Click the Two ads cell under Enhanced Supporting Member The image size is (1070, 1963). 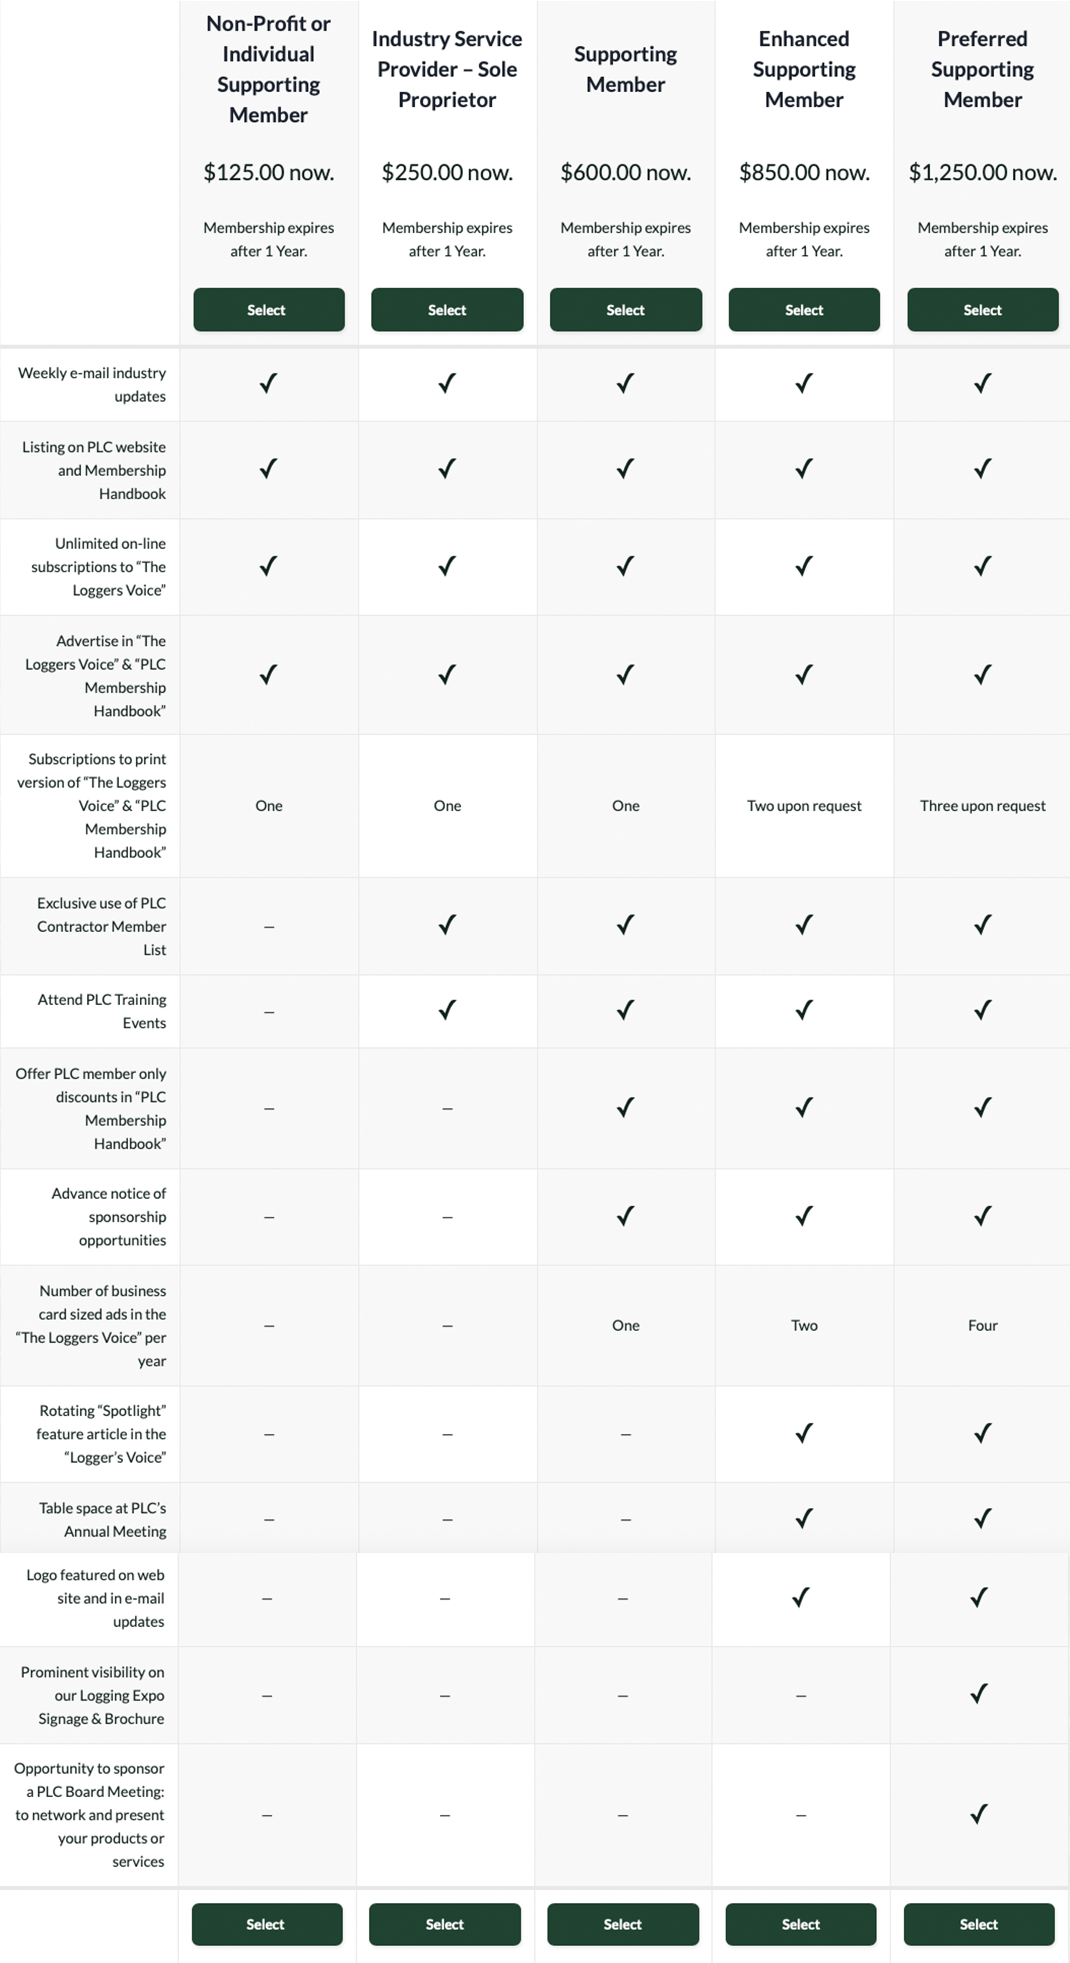pos(803,1325)
